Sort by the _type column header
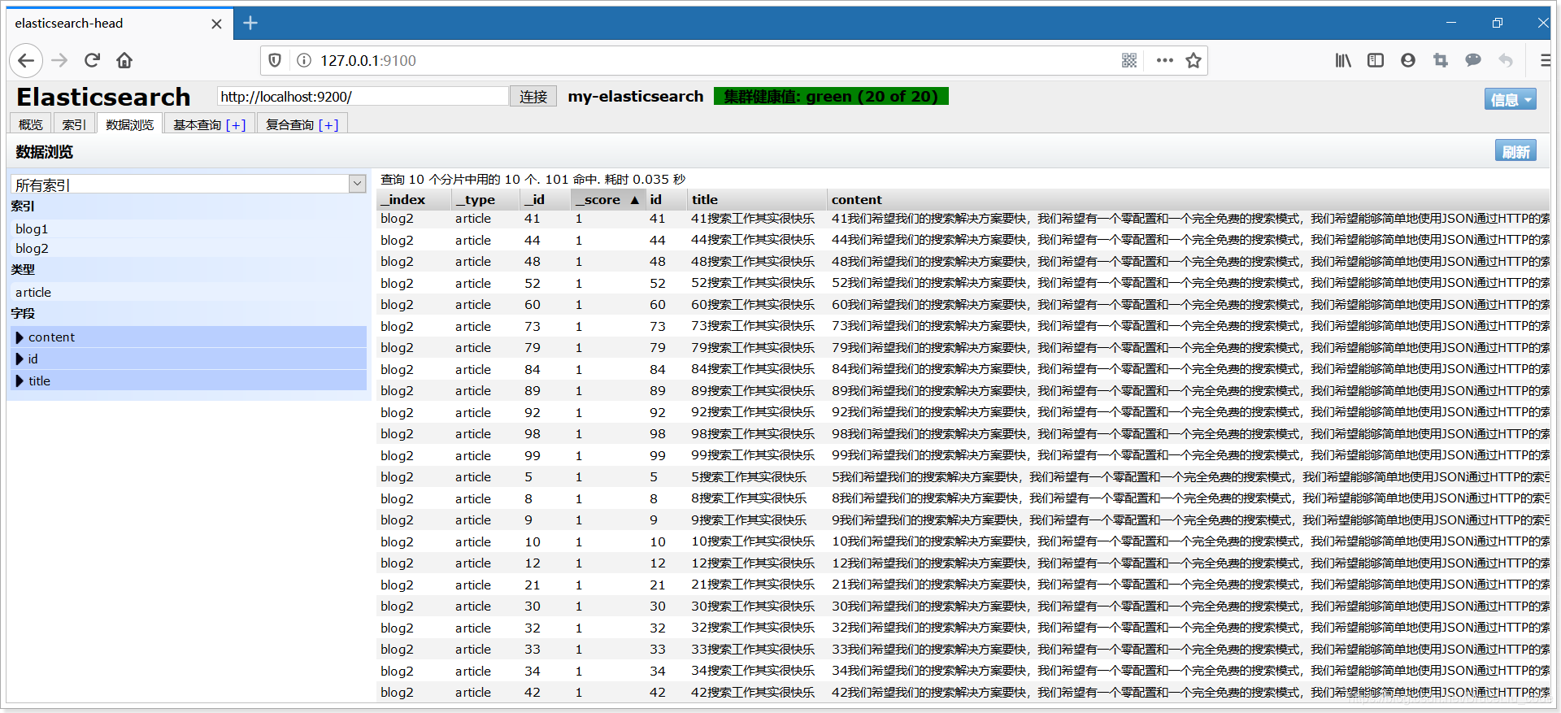1561x713 pixels. pyautogui.click(x=485, y=200)
